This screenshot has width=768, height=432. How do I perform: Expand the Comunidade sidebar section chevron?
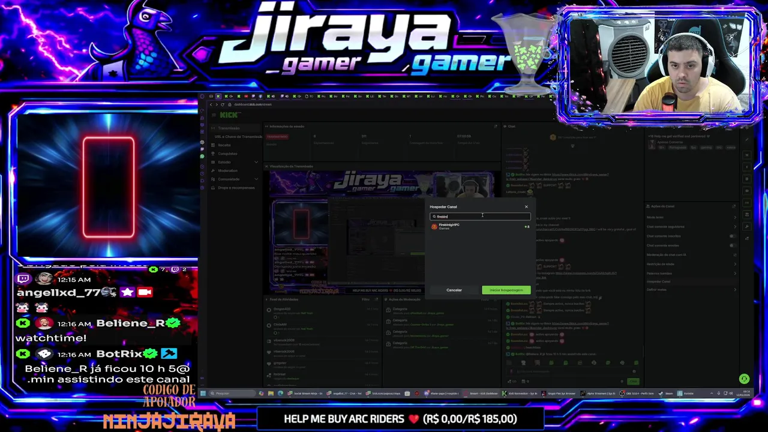point(256,179)
